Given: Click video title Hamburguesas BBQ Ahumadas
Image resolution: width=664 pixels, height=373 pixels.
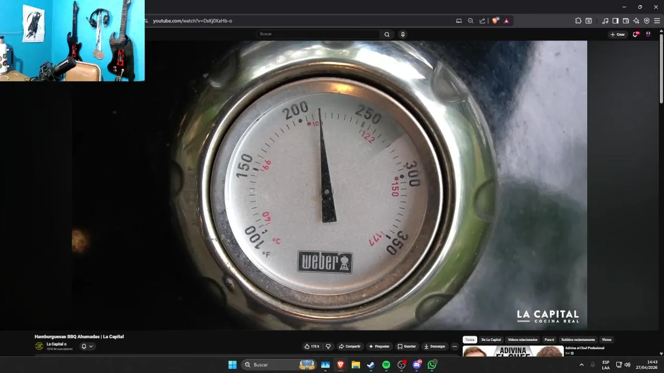Looking at the screenshot, I should click(79, 337).
